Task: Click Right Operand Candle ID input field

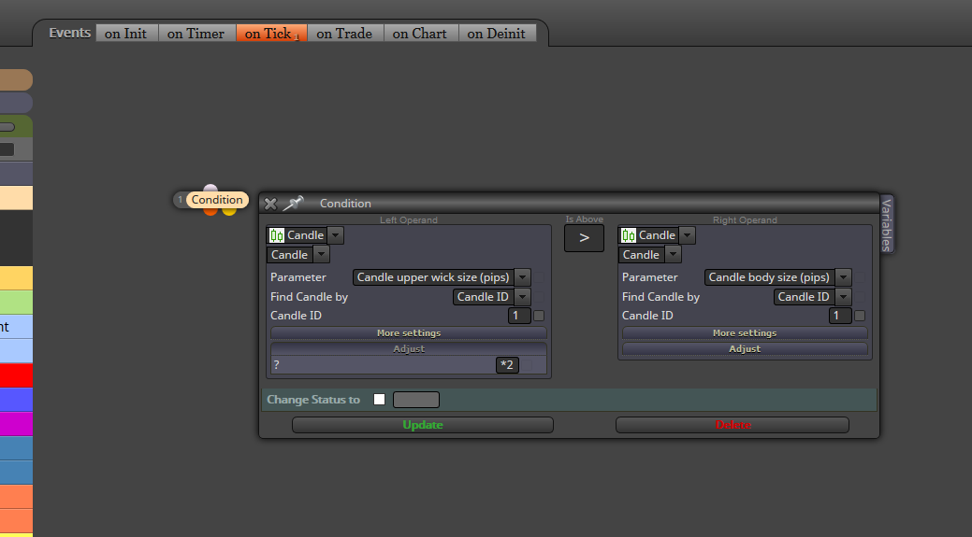Action: (840, 316)
